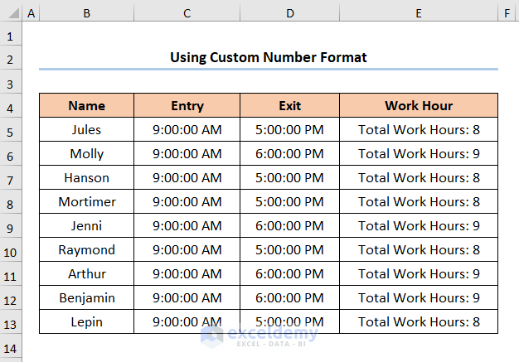The image size is (519, 362).
Task: Select Hanson's 'Total Work Hours: 8' cell
Action: point(419,177)
